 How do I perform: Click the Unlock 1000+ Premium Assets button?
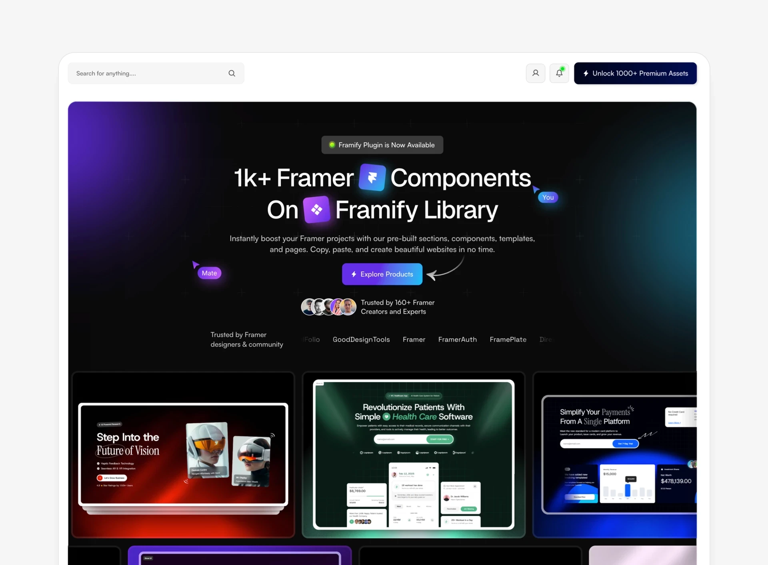(x=635, y=73)
